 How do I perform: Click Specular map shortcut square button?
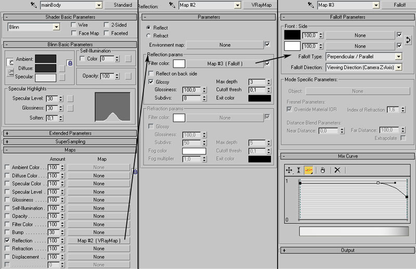[62, 78]
